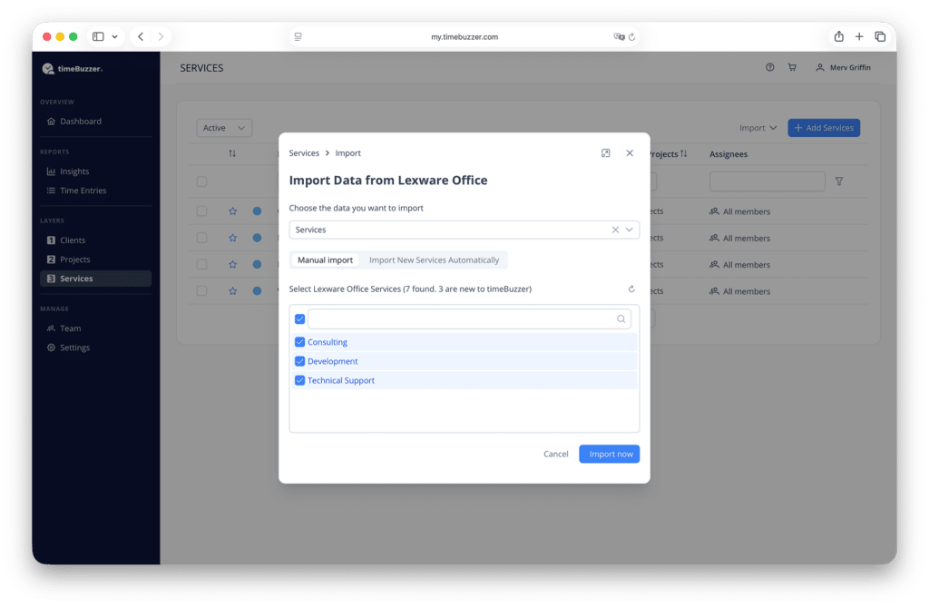Uncheck the Development service
Screen dimensions: 929x607
point(299,361)
